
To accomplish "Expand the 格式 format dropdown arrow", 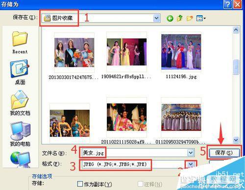I will pyautogui.click(x=191, y=164).
